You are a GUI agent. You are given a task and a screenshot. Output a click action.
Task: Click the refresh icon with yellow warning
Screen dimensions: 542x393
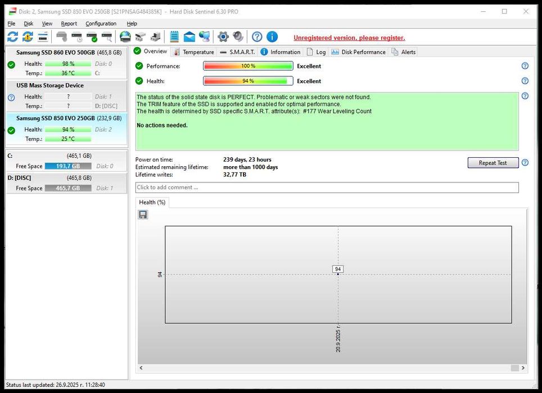(x=28, y=36)
